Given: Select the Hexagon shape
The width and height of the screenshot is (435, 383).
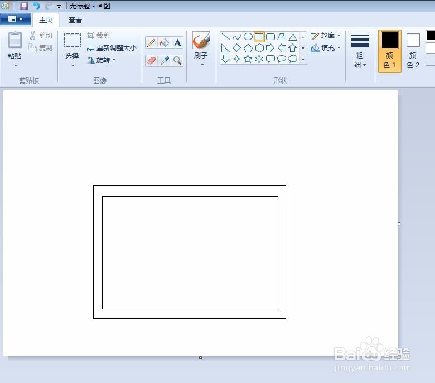Looking at the screenshot, I should click(x=259, y=48).
